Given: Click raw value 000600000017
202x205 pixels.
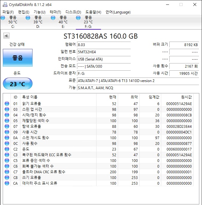Looking at the screenshot, I should coord(179,149).
